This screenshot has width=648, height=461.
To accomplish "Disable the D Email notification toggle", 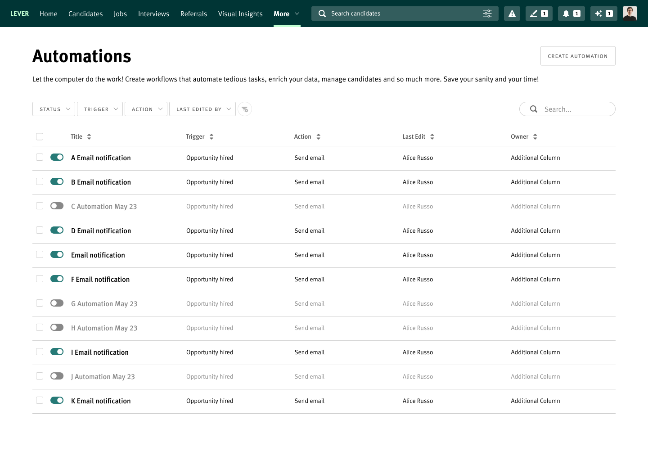I will tap(57, 230).
